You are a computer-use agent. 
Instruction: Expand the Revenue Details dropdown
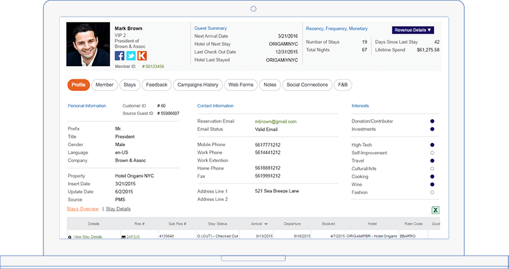pos(413,29)
